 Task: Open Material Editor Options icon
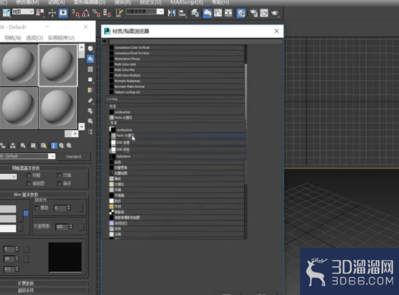pos(90,111)
